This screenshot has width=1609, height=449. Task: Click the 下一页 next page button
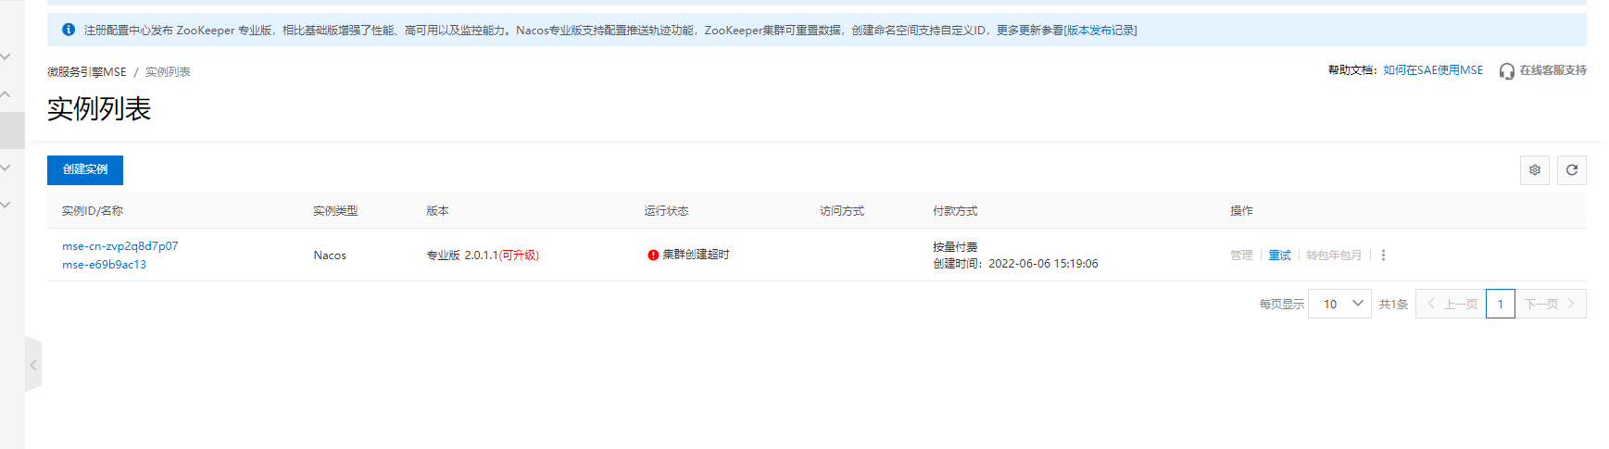tap(1551, 304)
